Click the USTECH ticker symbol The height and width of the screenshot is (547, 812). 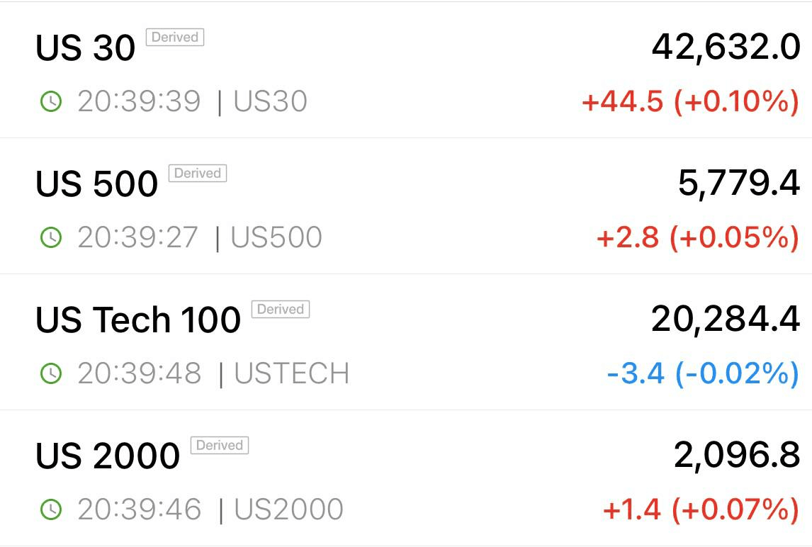click(292, 373)
